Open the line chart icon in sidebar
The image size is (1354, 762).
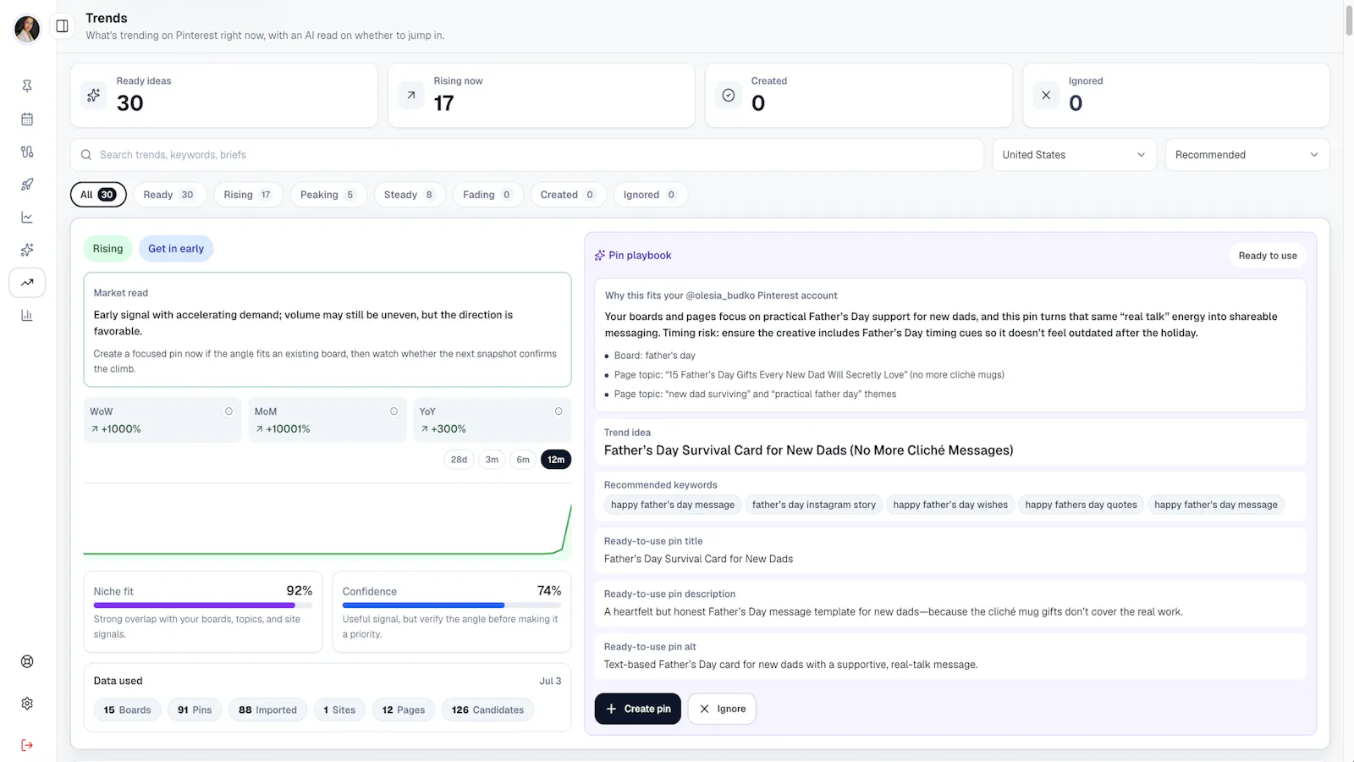click(27, 218)
